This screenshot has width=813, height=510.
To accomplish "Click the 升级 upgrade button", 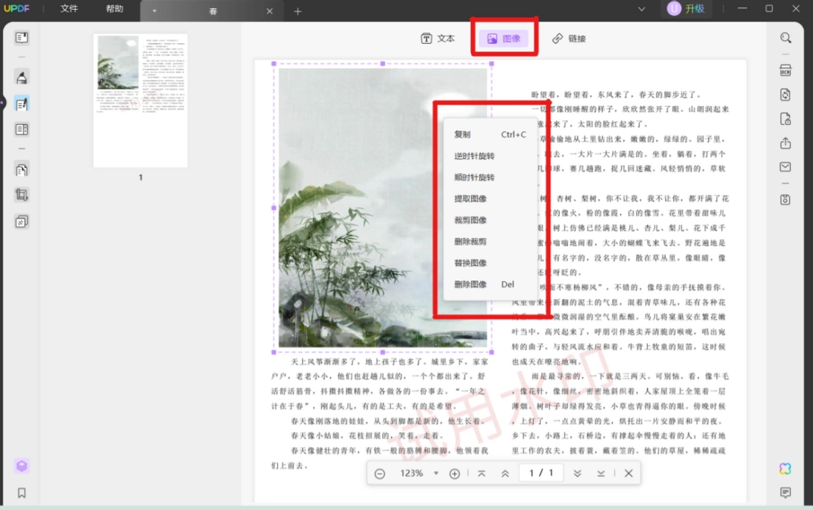I will [686, 9].
